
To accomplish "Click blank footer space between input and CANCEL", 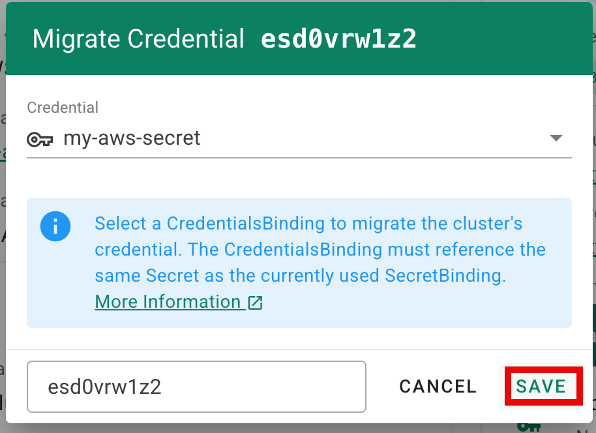I will [x=381, y=387].
